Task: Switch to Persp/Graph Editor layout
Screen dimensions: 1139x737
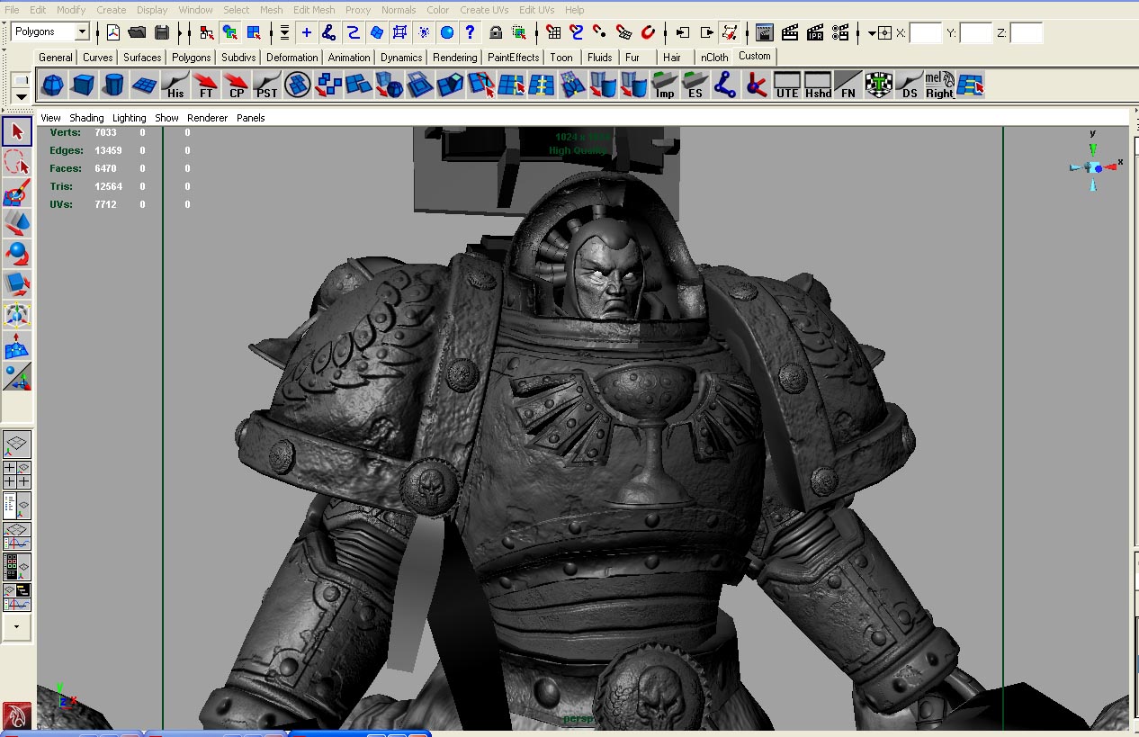Action: pos(17,536)
